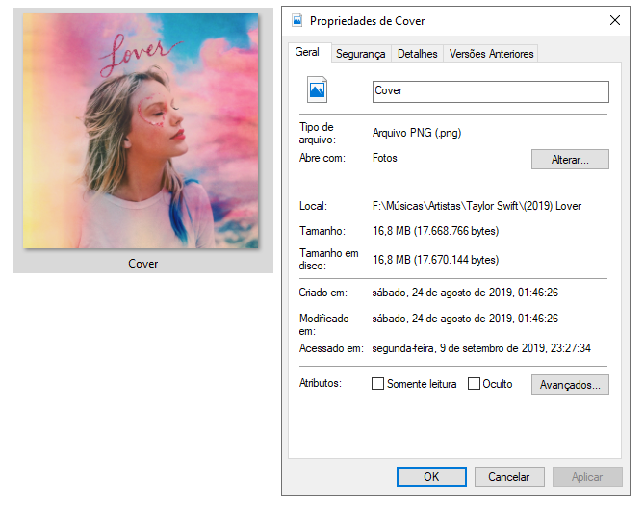Open the Detalhes tab
The width and height of the screenshot is (644, 510).
point(417,54)
